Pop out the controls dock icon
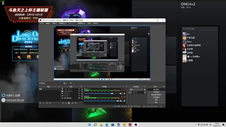The height and width of the screenshot is (127, 226). click(x=164, y=87)
